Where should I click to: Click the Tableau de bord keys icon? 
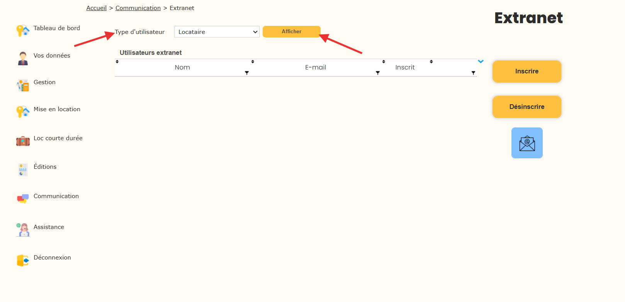tap(23, 31)
